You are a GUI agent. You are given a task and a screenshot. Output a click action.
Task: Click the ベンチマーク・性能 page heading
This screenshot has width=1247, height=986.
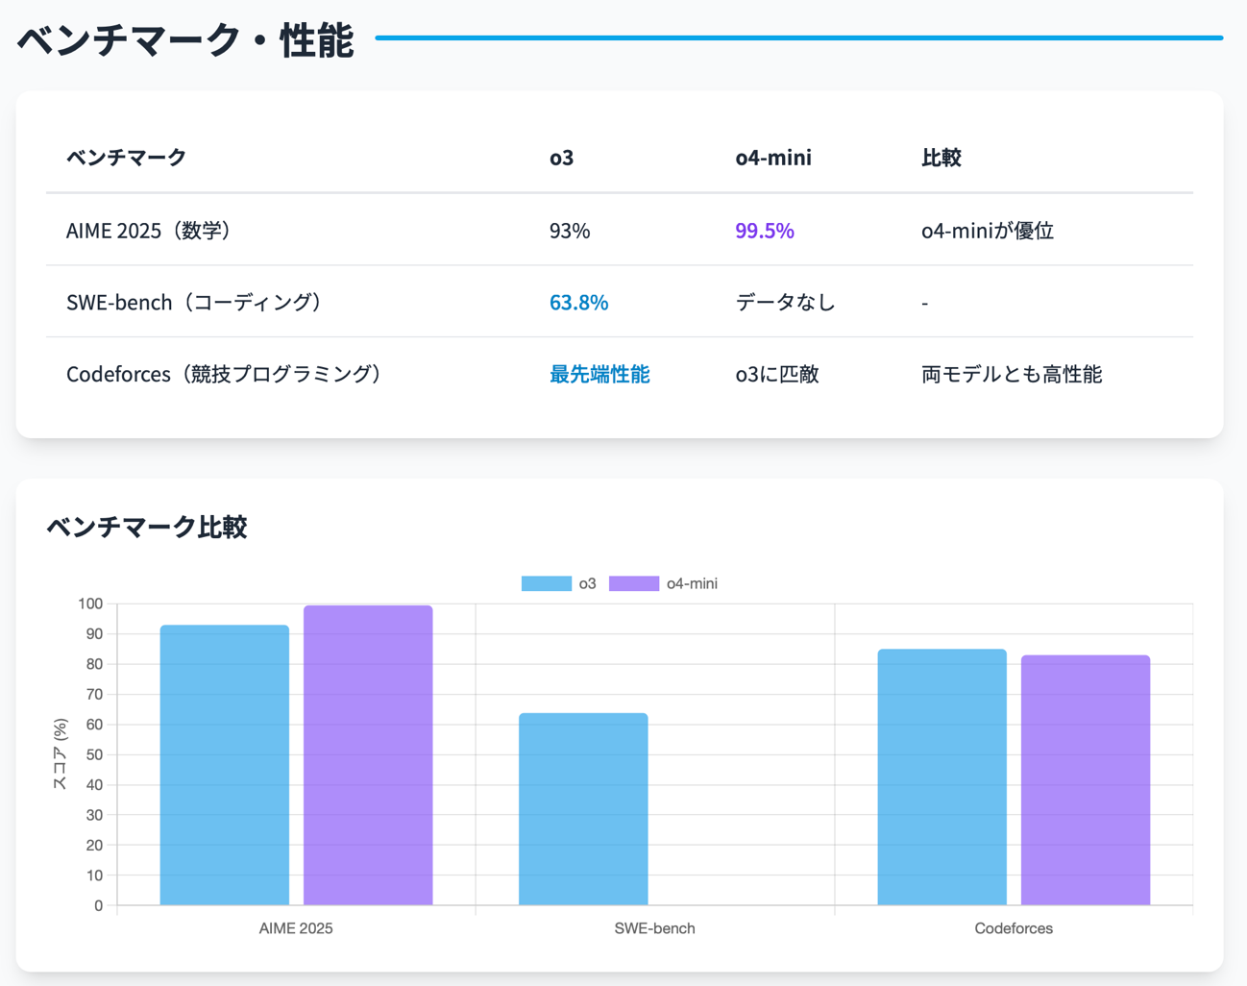tap(185, 40)
